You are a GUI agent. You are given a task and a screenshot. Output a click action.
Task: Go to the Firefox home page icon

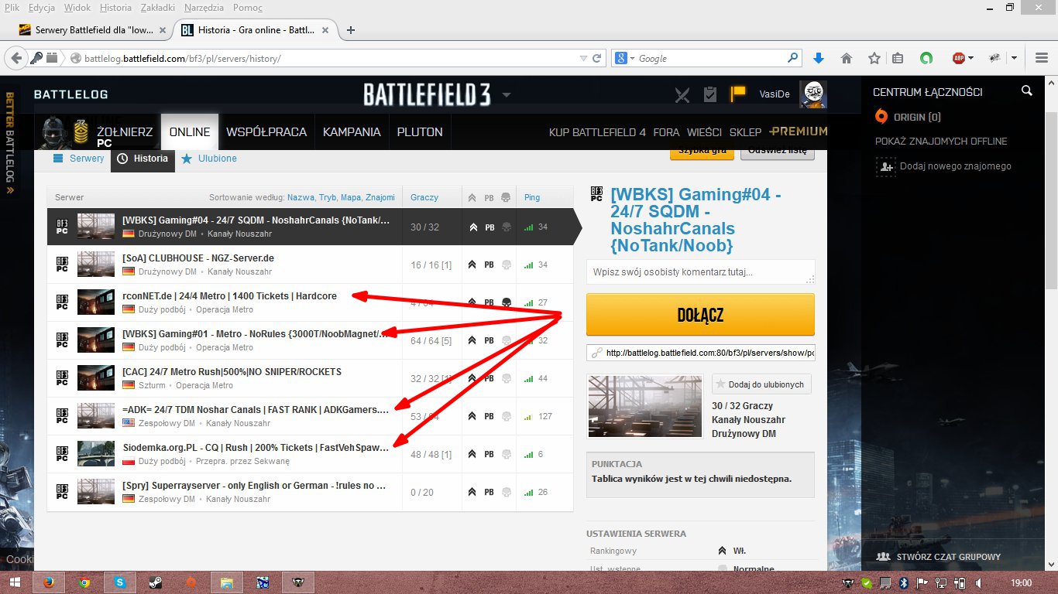point(847,58)
